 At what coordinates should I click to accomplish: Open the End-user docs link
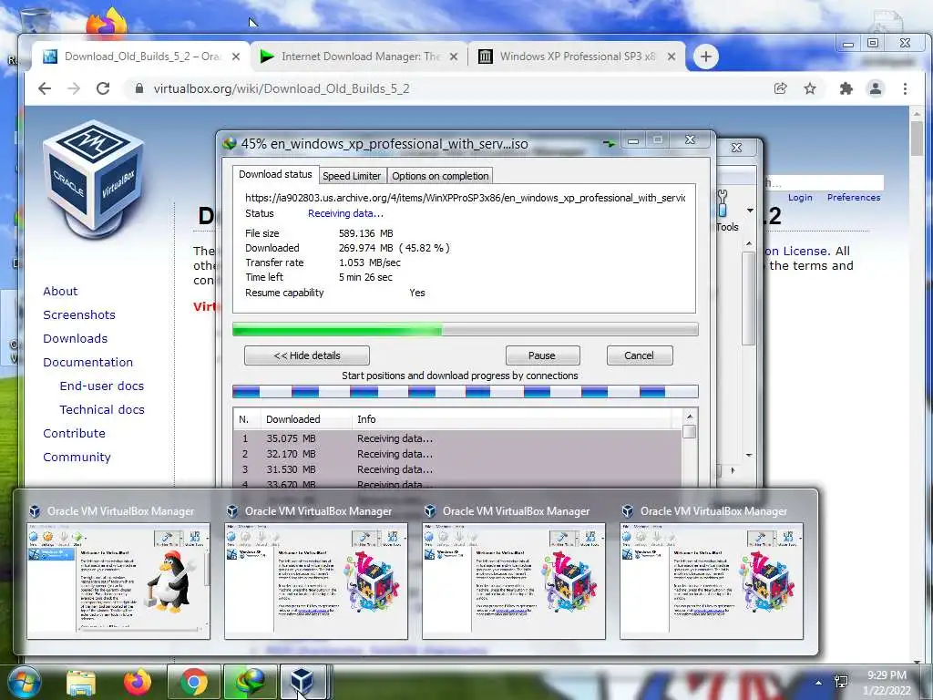[x=102, y=386]
